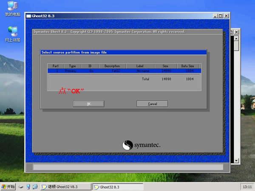Click the Type column header
Viewport: 255px width, 191px height.
[x=72, y=66]
